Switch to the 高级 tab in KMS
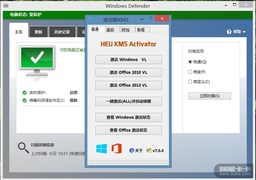The image size is (256, 180). 112,30
